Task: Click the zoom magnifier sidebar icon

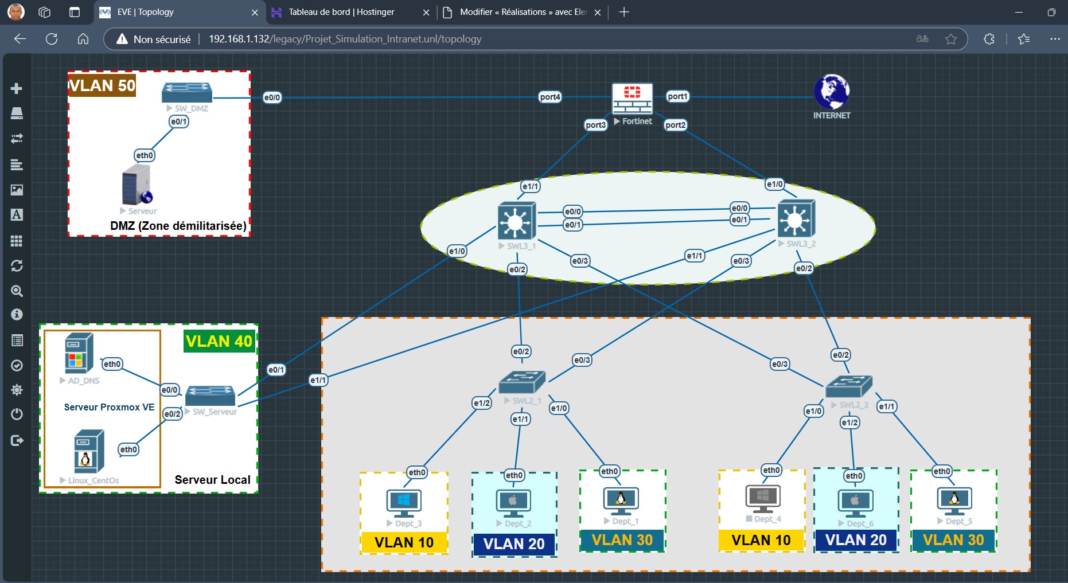Action: [x=17, y=291]
